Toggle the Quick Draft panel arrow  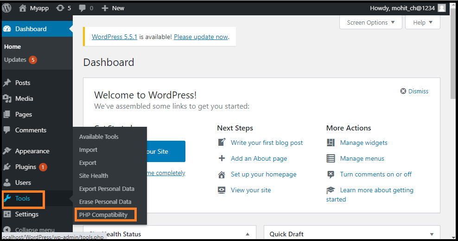coord(432,234)
